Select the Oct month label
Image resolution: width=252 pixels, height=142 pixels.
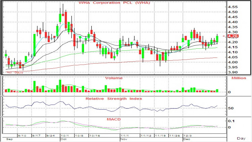coord(64,139)
